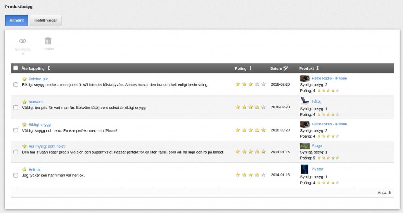Check the Helt ok review checkbox
Screen dimensions: 403x213
[x=16, y=175]
